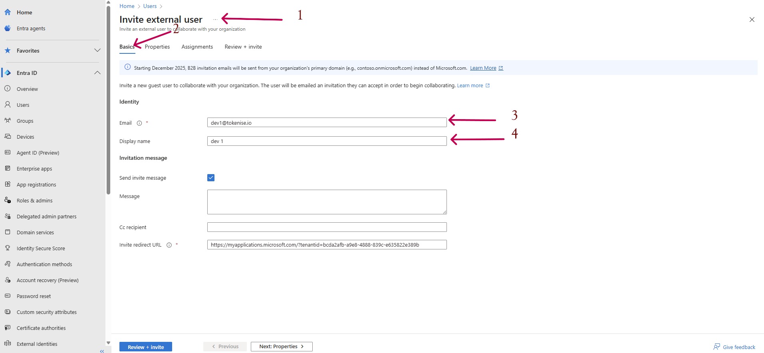Click the External Identities icon
764x353 pixels.
pyautogui.click(x=8, y=344)
